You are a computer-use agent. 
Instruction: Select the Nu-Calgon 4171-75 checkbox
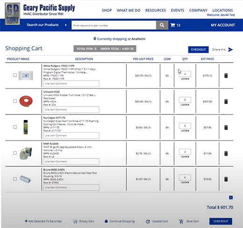click(x=15, y=127)
